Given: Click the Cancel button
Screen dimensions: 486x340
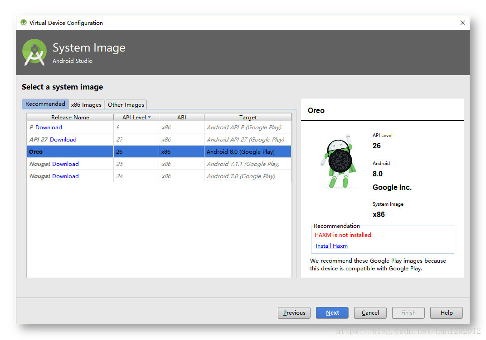Looking at the screenshot, I should pyautogui.click(x=370, y=313).
